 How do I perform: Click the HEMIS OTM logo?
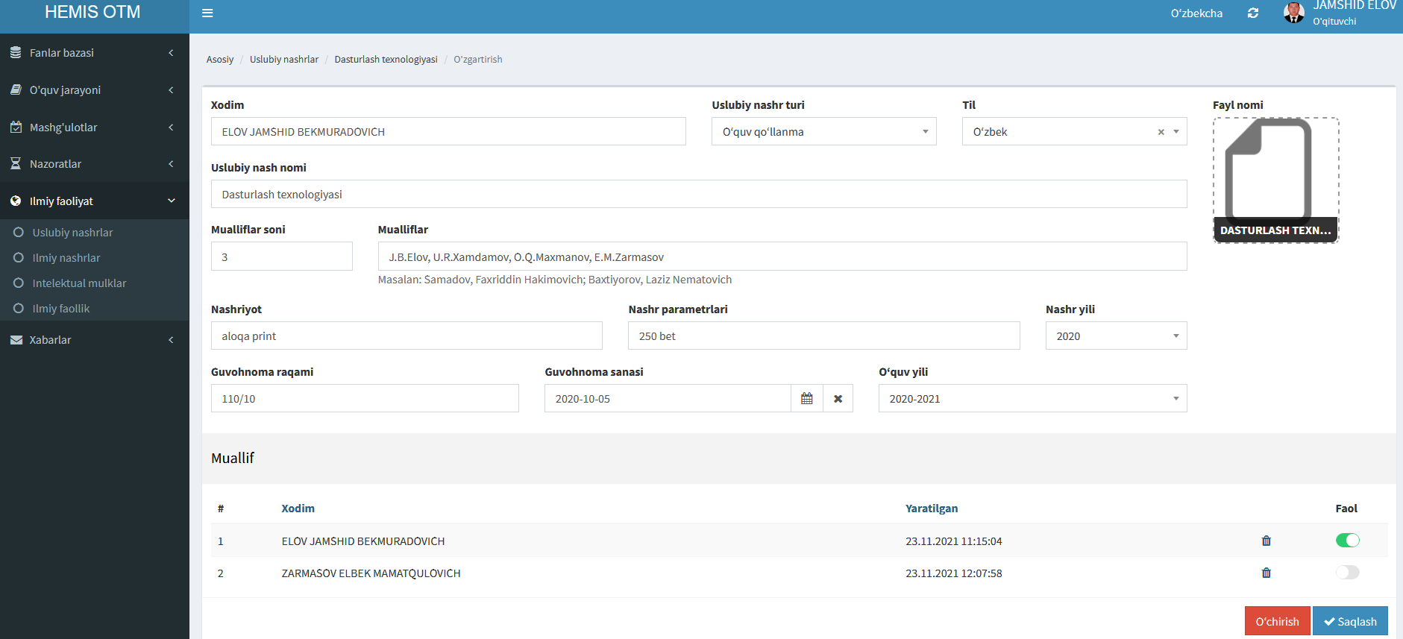(x=92, y=13)
